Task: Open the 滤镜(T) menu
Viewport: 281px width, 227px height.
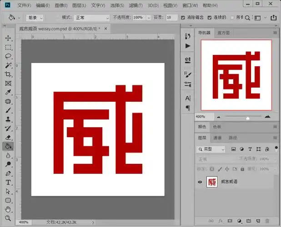Action: pyautogui.click(x=135, y=5)
